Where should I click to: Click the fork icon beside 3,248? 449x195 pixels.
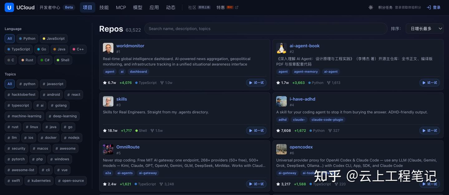(x=161, y=184)
